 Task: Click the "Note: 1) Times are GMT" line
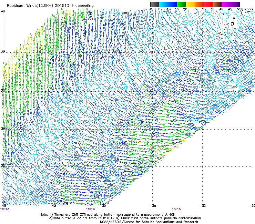[x=108, y=215]
